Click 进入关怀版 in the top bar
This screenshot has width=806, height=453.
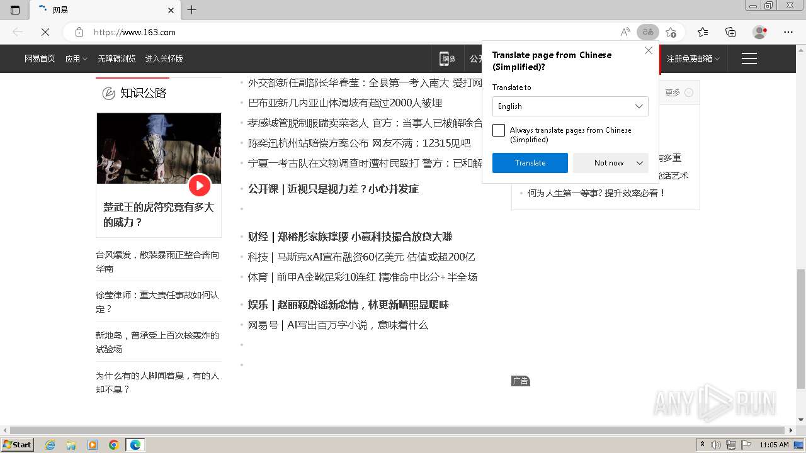click(164, 59)
